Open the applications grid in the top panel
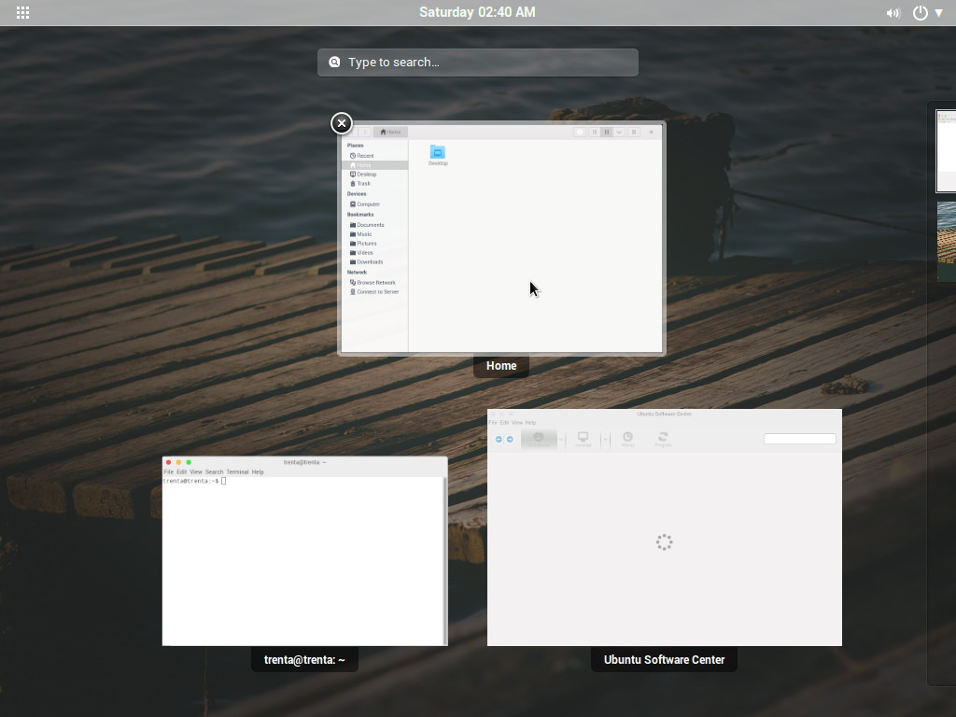Screen dimensions: 956x717 pos(22,12)
